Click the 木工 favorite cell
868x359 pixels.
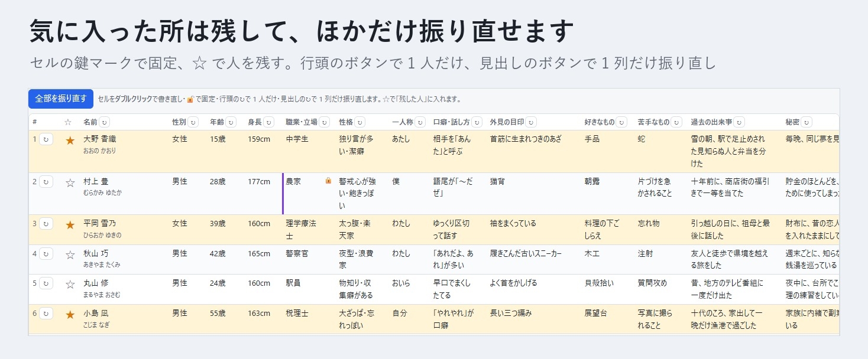608,259
